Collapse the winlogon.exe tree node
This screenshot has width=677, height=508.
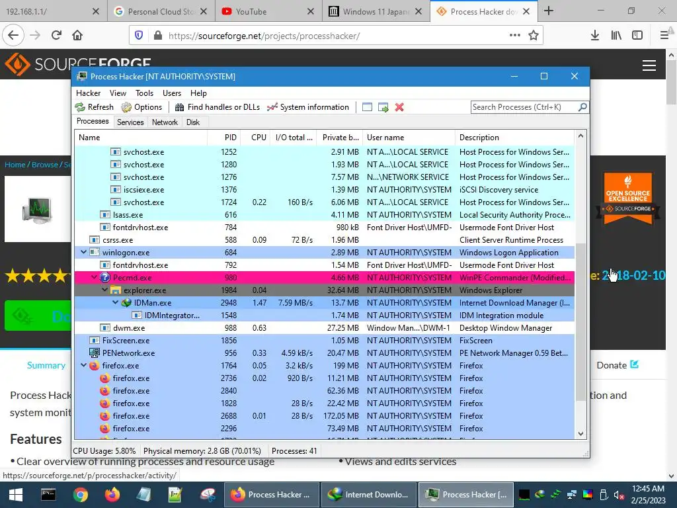coord(84,252)
